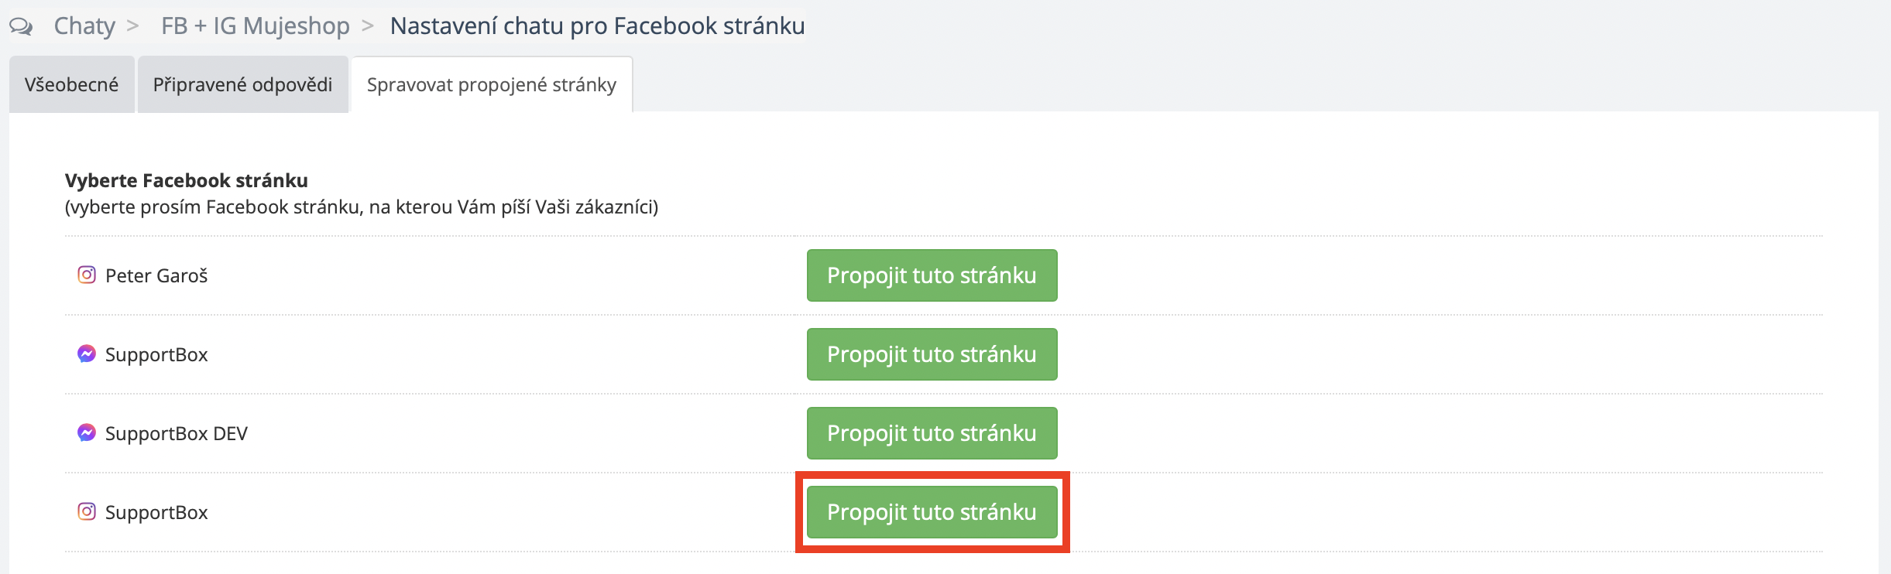Click the SupportBox Instagram page name

tap(156, 513)
